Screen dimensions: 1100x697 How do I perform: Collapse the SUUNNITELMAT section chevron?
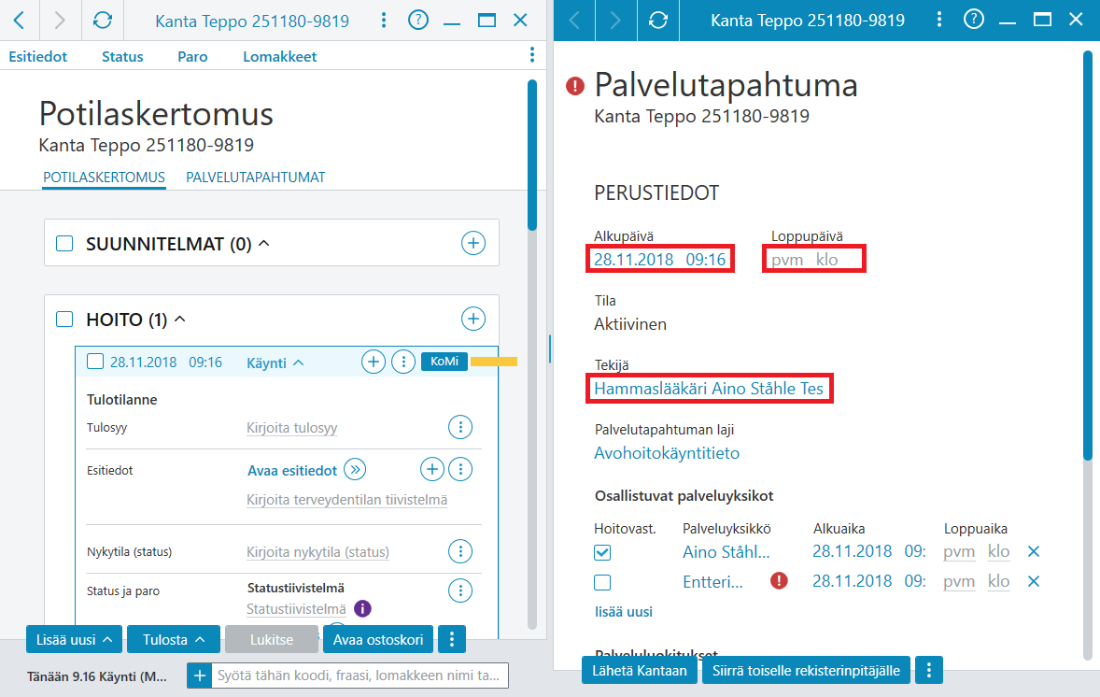tap(264, 243)
